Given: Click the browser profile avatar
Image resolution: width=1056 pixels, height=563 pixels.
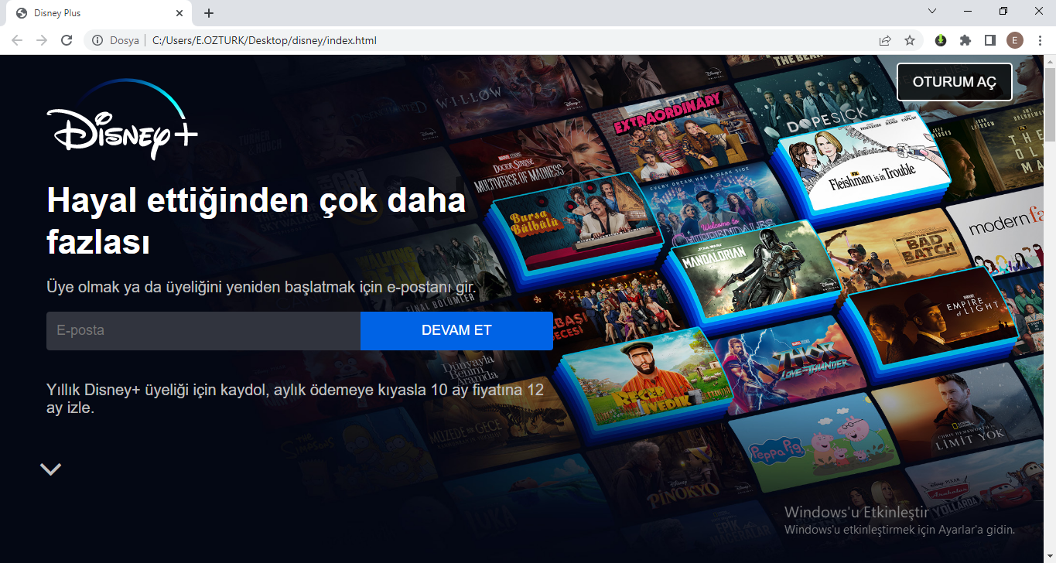Looking at the screenshot, I should (x=1015, y=40).
